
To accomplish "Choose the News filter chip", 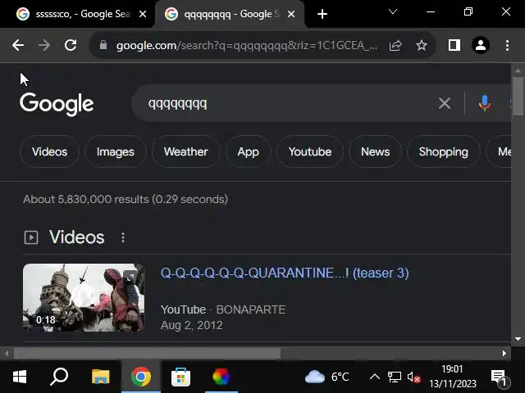I will 376,151.
